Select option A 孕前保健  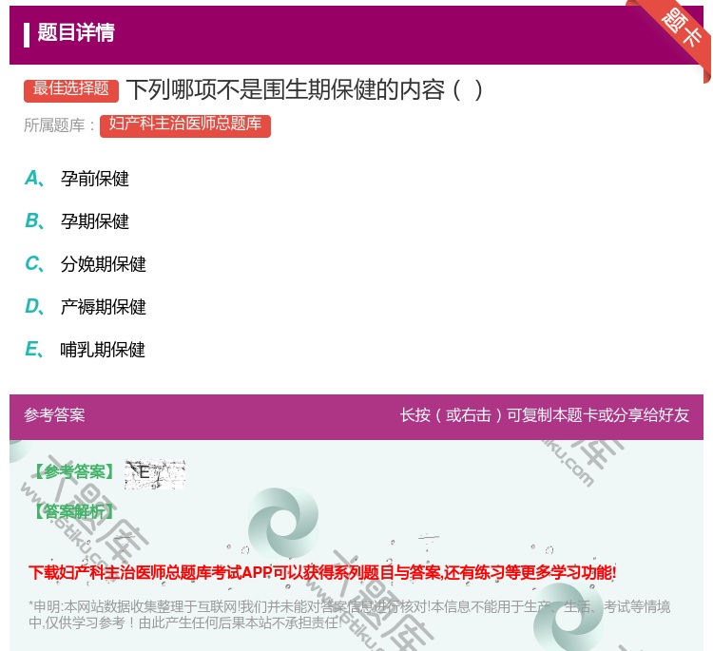pos(94,179)
